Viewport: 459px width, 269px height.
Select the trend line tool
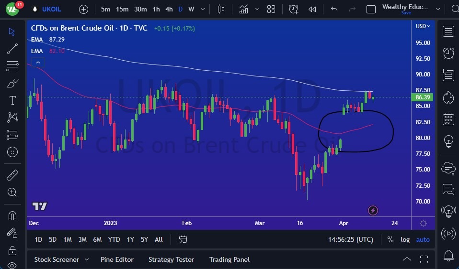click(12, 49)
